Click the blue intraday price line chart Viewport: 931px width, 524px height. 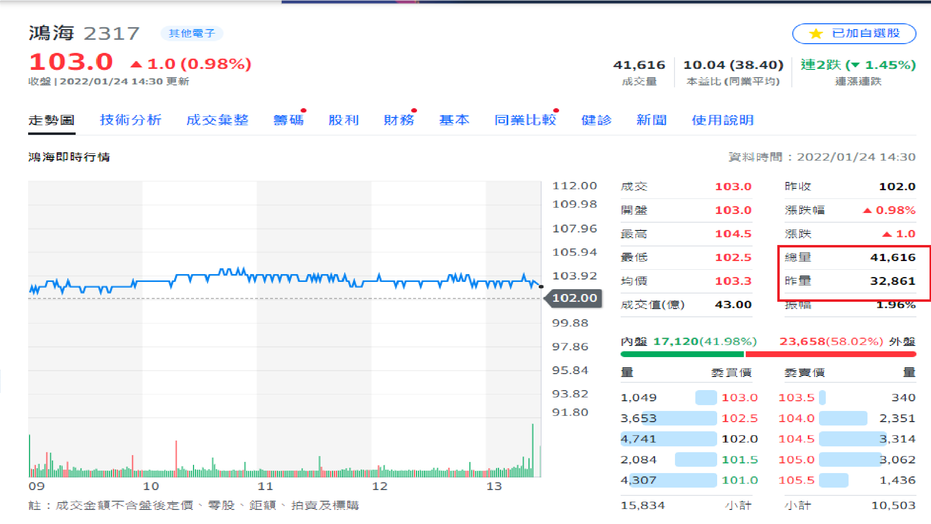pyautogui.click(x=285, y=280)
